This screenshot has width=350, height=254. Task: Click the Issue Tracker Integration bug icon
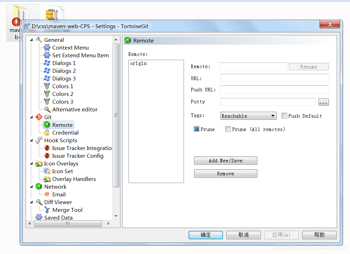[x=47, y=148]
